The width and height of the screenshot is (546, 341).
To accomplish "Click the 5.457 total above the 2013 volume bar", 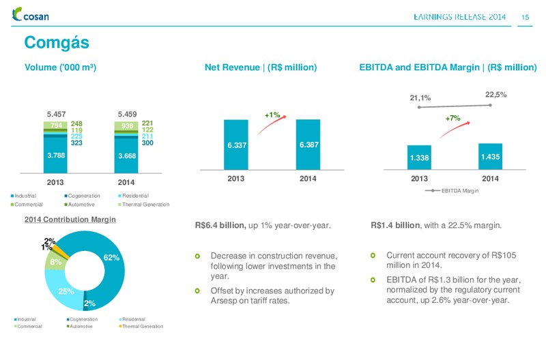I will point(57,114).
